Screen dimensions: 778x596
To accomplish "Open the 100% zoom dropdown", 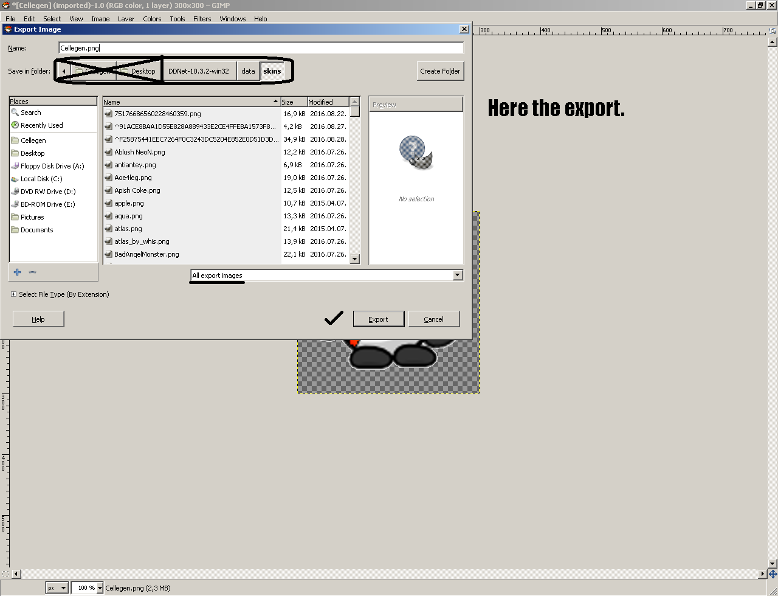I will [x=86, y=587].
